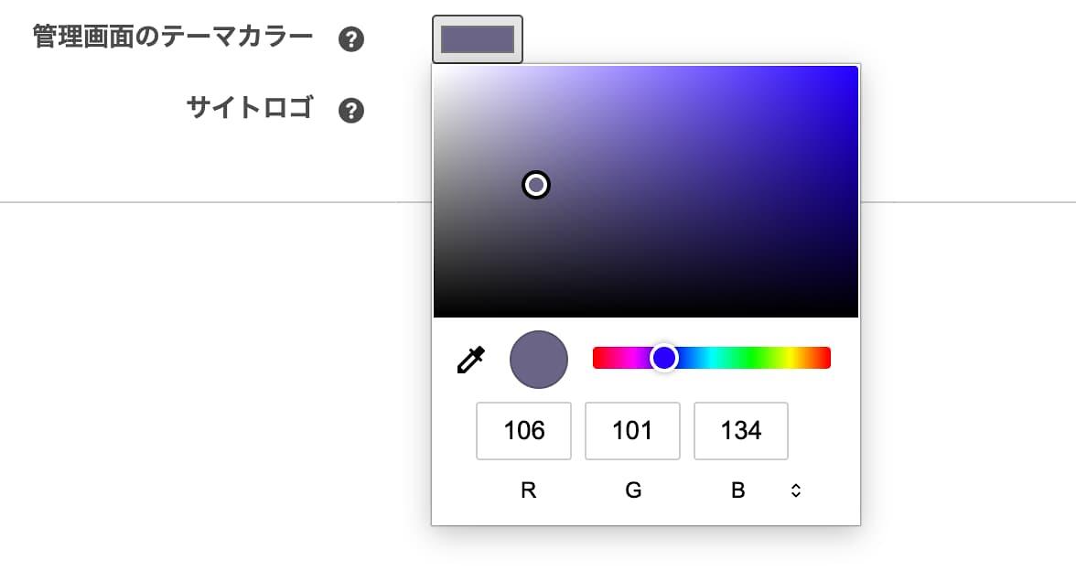Image resolution: width=1076 pixels, height=571 pixels.
Task: Click the hue slider's round handle
Action: click(663, 358)
